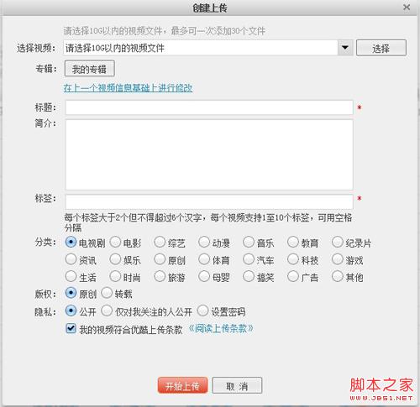
Task: Select the 电影 category
Action: [115, 243]
